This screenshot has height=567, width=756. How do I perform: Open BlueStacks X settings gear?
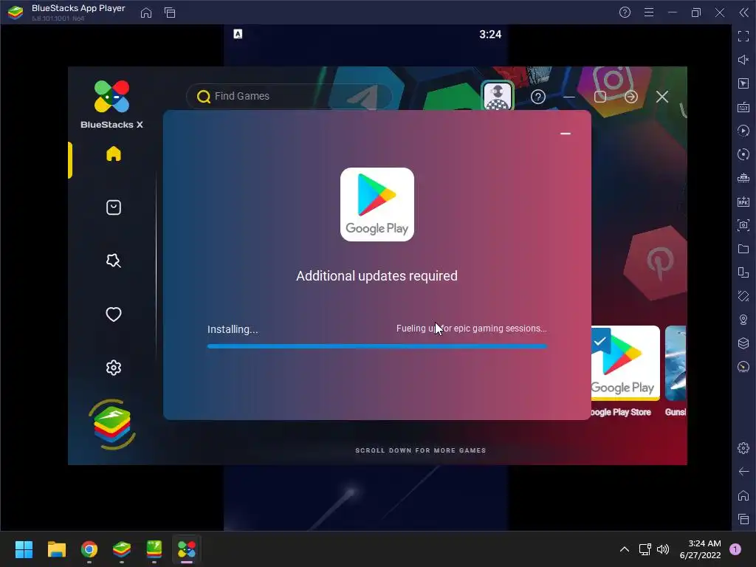tap(113, 368)
